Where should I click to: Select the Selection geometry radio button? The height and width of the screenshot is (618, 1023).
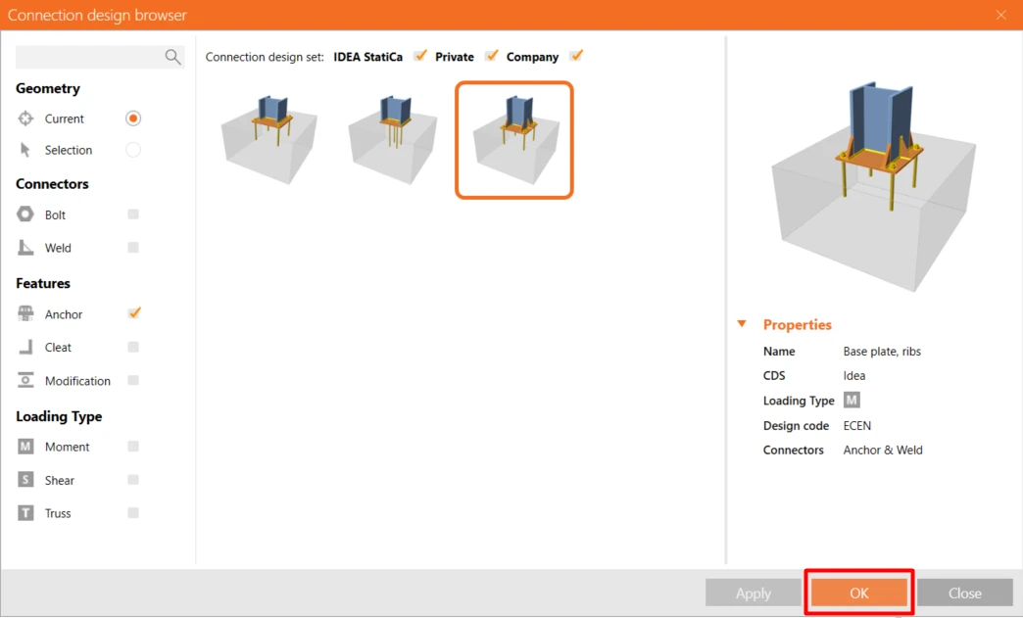click(133, 150)
